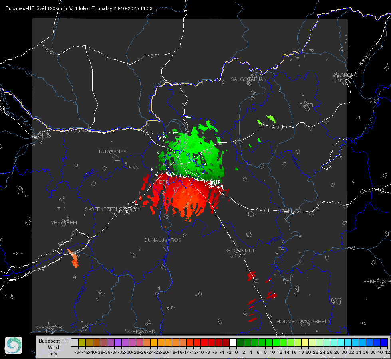Click the SALGÓTARJÁN city label
The width and height of the screenshot is (391, 359).
click(x=248, y=79)
